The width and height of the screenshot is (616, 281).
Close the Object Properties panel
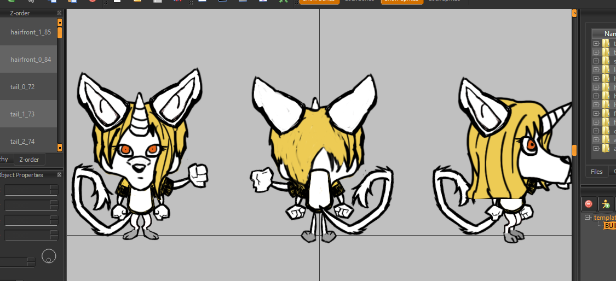(x=59, y=175)
